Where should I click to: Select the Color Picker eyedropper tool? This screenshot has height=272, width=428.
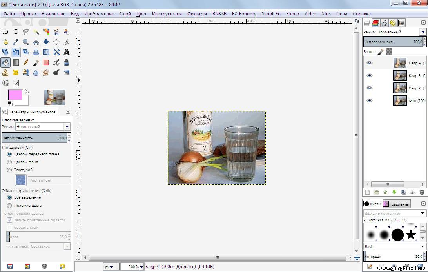coord(16,42)
